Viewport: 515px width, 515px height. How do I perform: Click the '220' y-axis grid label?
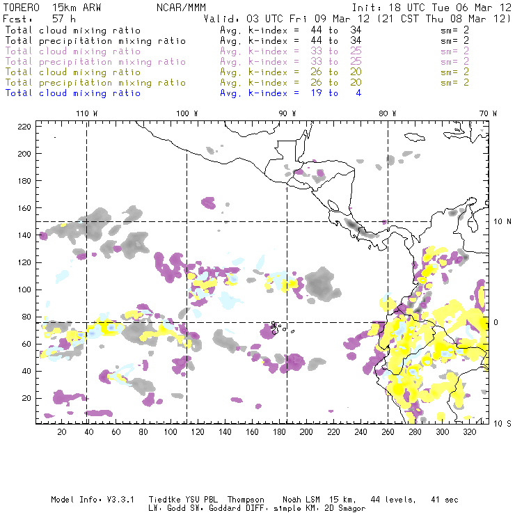[24, 127]
